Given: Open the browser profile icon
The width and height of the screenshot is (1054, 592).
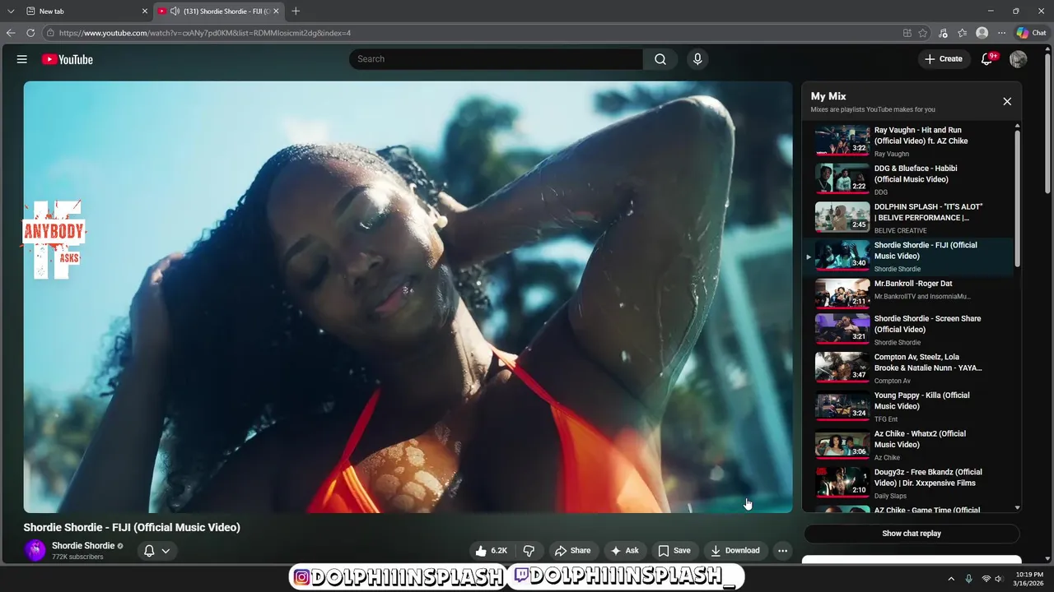Looking at the screenshot, I should pyautogui.click(x=982, y=33).
